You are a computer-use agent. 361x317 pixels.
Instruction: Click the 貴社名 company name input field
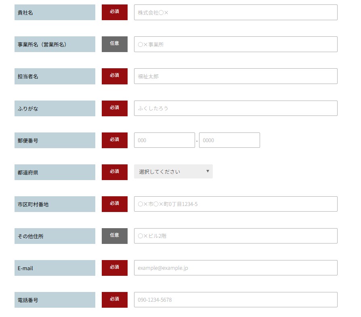pyautogui.click(x=235, y=13)
